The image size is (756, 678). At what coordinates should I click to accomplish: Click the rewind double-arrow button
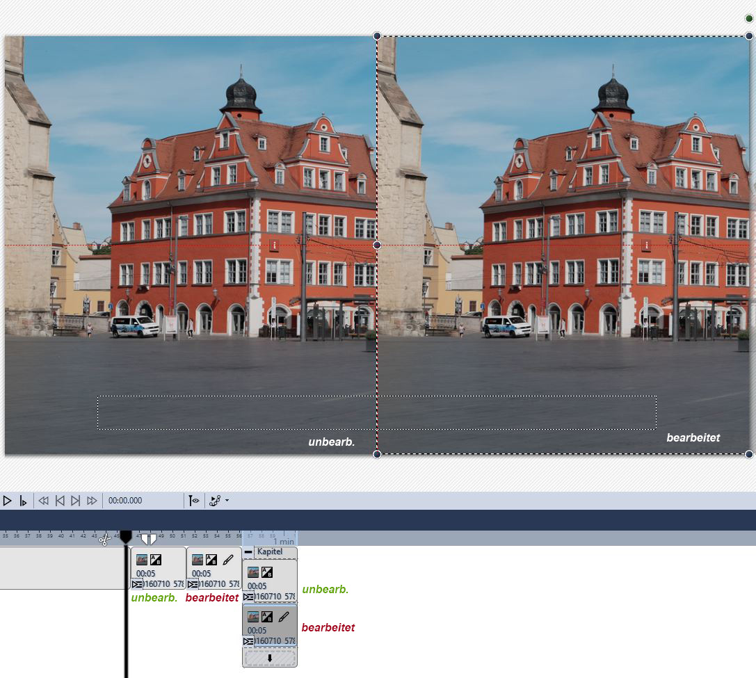pyautogui.click(x=43, y=501)
